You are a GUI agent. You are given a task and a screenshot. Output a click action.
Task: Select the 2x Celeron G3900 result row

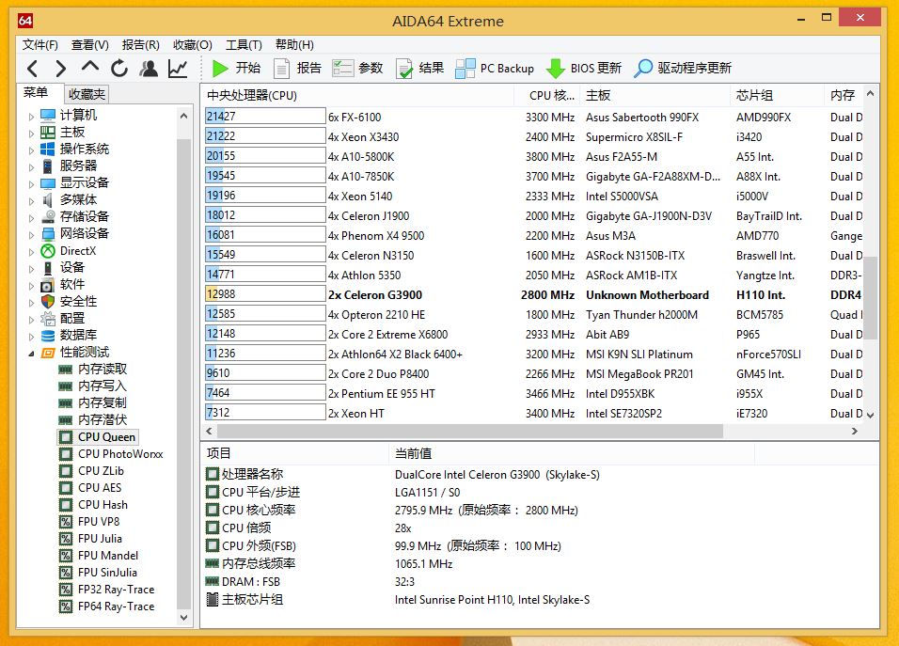pyautogui.click(x=375, y=295)
